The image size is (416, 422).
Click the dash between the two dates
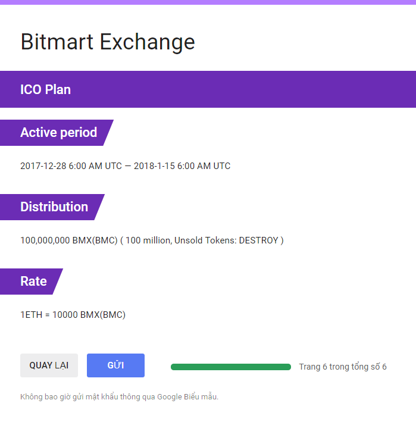(128, 166)
